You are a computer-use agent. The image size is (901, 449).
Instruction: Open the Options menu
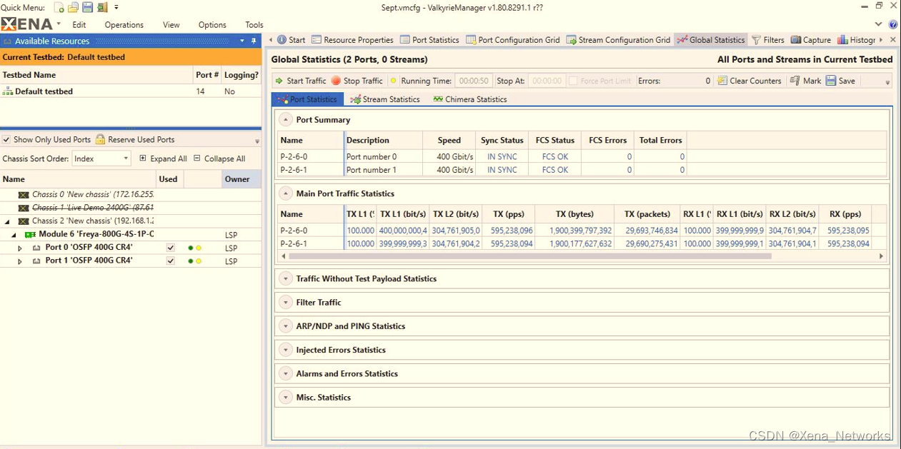coord(212,24)
